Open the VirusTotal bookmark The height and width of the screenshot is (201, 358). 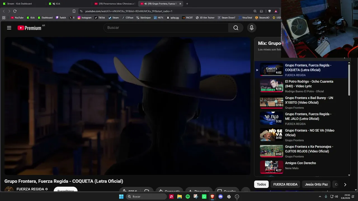pos(245,18)
